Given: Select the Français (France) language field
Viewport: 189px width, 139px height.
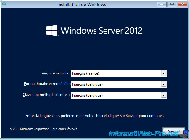Looking at the screenshot, I should 119,73.
